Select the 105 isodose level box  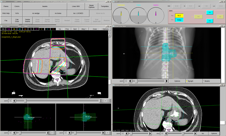[x=4, y=29]
